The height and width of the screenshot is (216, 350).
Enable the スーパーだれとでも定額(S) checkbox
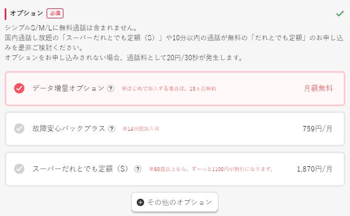(19, 169)
